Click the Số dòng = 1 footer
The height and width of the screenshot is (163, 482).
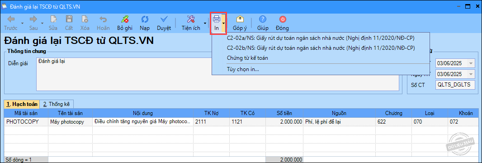click(26, 160)
